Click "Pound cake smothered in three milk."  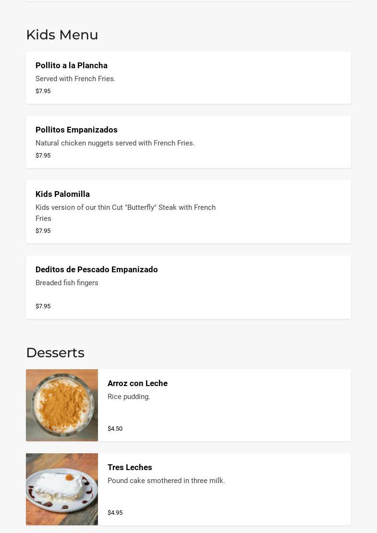tap(166, 481)
